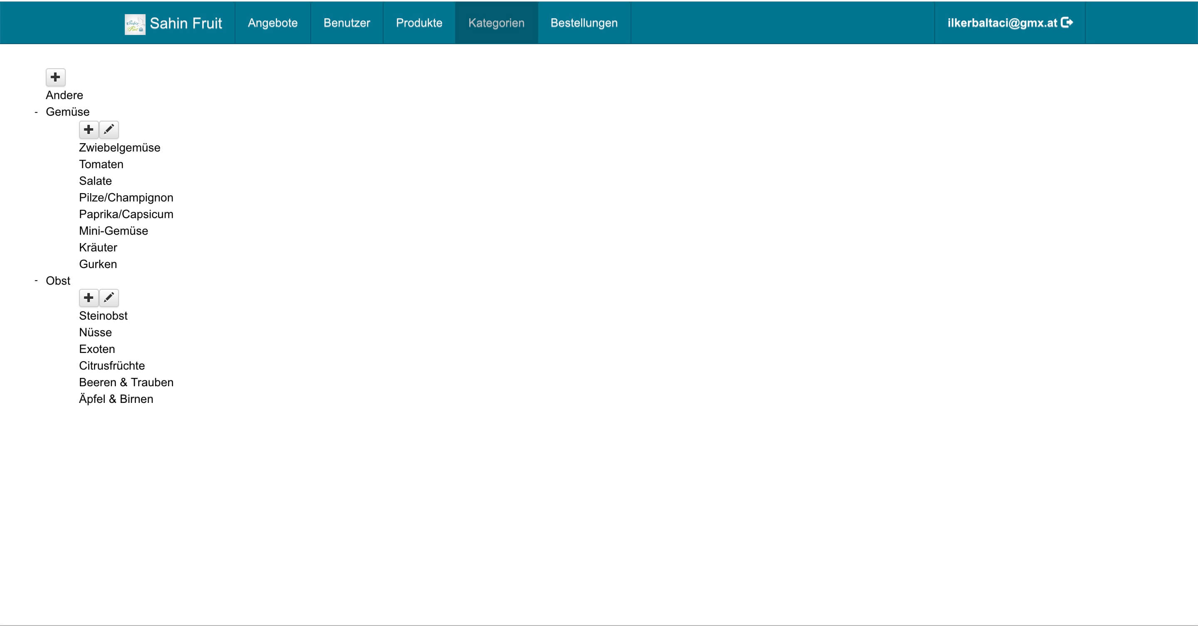1198x626 pixels.
Task: Click the Sahin Fruit logo image
Action: 135,24
